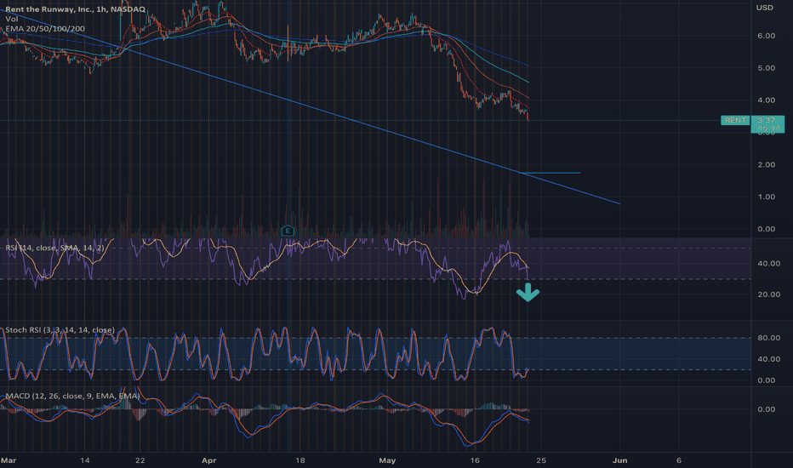Select the RSI (14, close, SMA, 14, 2) legend
The image size is (793, 468).
coord(54,248)
